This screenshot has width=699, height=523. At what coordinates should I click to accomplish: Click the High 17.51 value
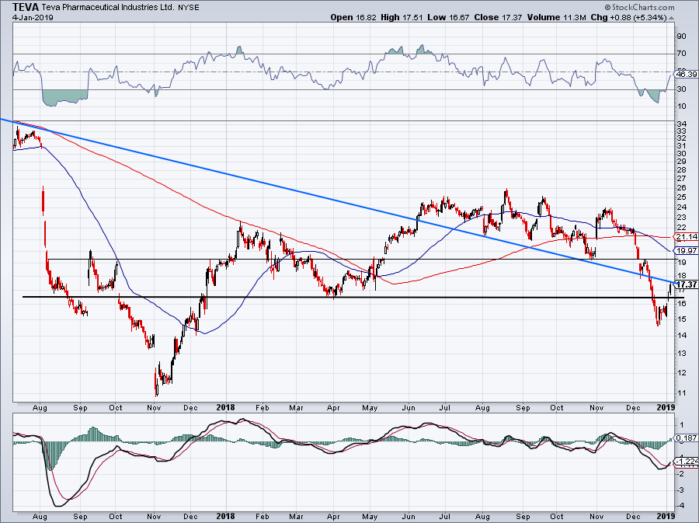pyautogui.click(x=402, y=17)
